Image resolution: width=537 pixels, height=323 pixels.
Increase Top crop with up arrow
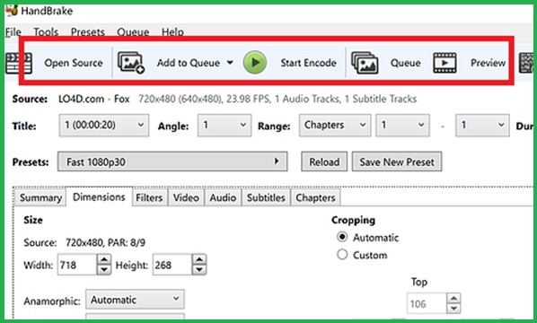pyautogui.click(x=453, y=298)
